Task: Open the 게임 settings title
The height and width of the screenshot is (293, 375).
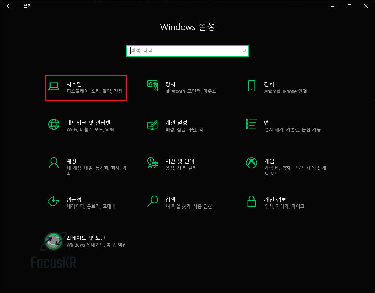Action: 269,161
